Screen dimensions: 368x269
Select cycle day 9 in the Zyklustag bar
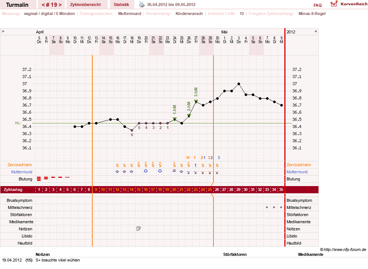point(96,189)
